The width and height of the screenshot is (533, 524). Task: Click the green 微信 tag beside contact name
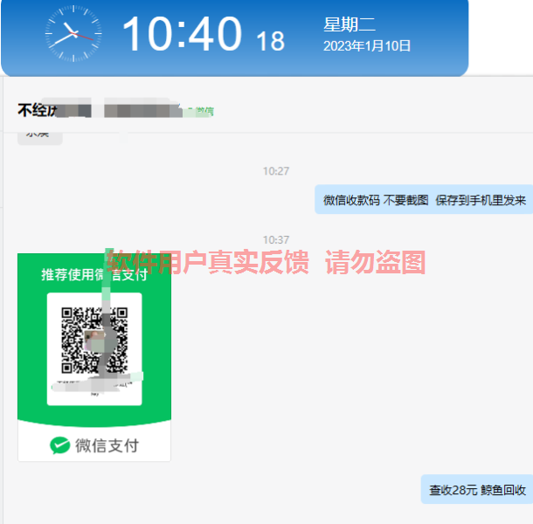tap(199, 112)
